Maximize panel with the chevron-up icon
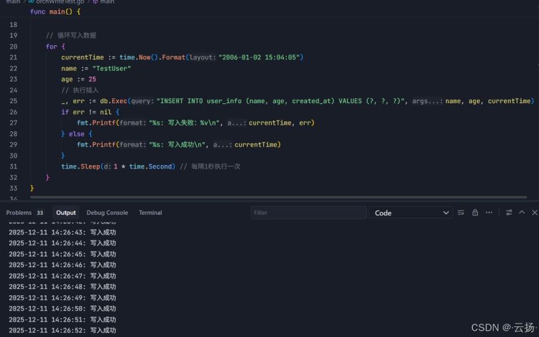The height and width of the screenshot is (337, 539). 522,213
